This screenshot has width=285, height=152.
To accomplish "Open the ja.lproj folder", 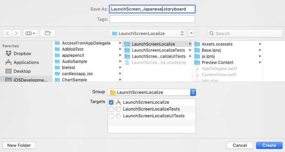I will tap(205, 56).
